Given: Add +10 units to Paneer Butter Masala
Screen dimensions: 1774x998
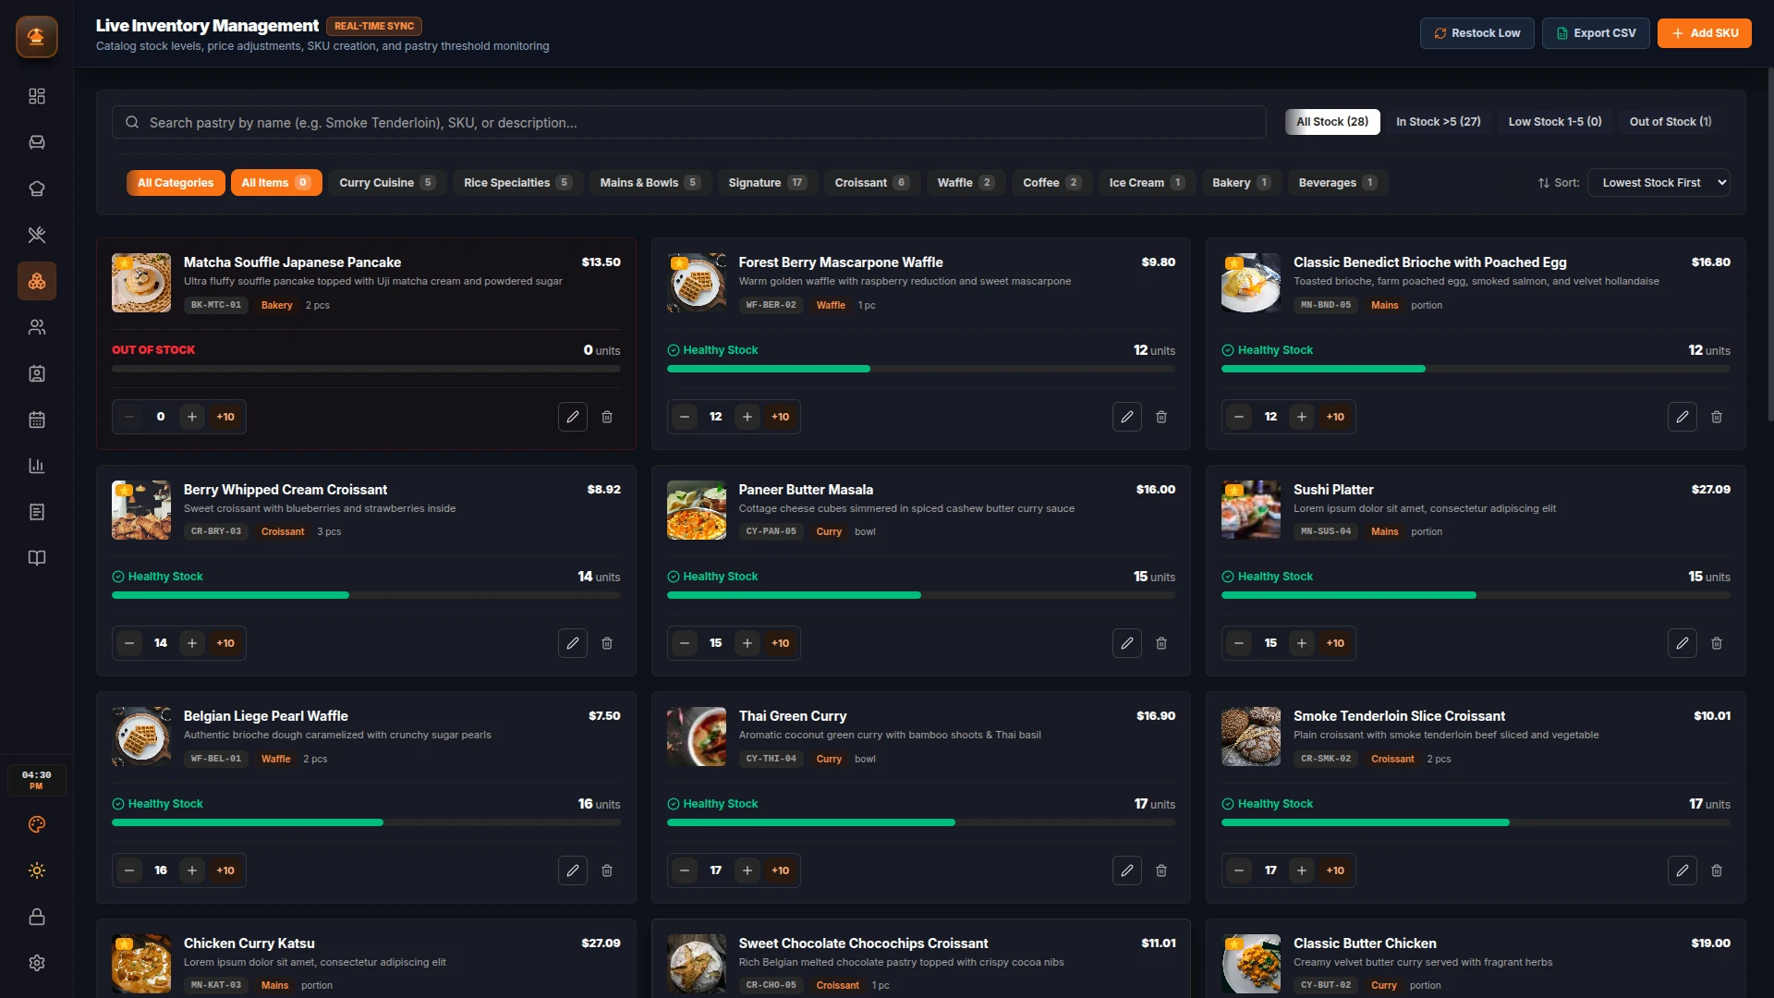Looking at the screenshot, I should point(781,643).
